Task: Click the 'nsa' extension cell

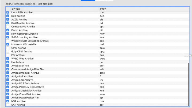Action: [102, 101]
